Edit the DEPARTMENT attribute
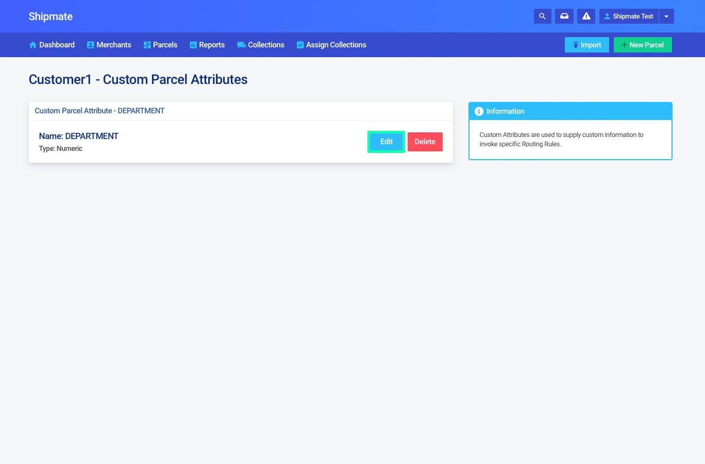Screen dimensions: 705x464 click(387, 142)
